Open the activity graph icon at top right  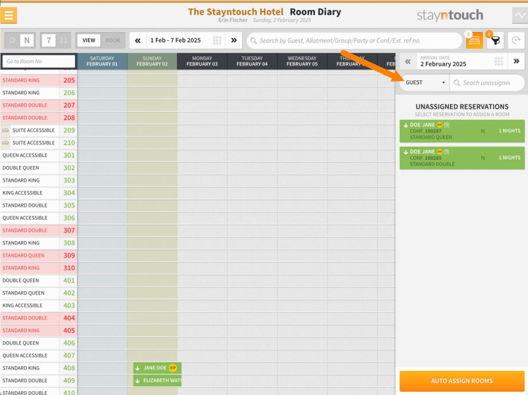[x=520, y=15]
